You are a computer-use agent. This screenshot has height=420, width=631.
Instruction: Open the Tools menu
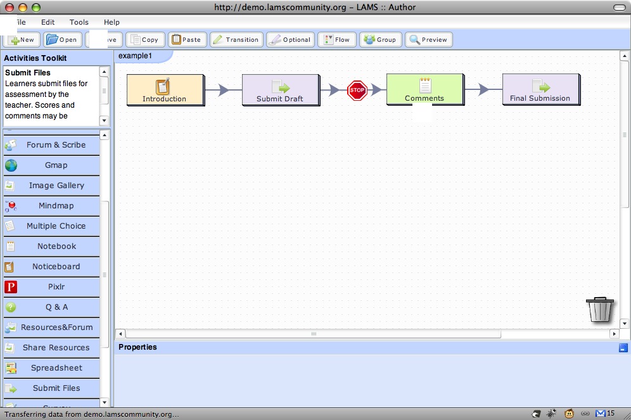tap(79, 22)
